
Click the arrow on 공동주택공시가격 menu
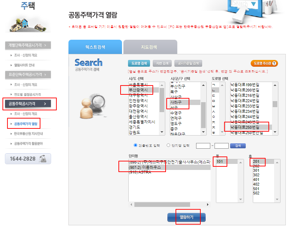[45, 104]
